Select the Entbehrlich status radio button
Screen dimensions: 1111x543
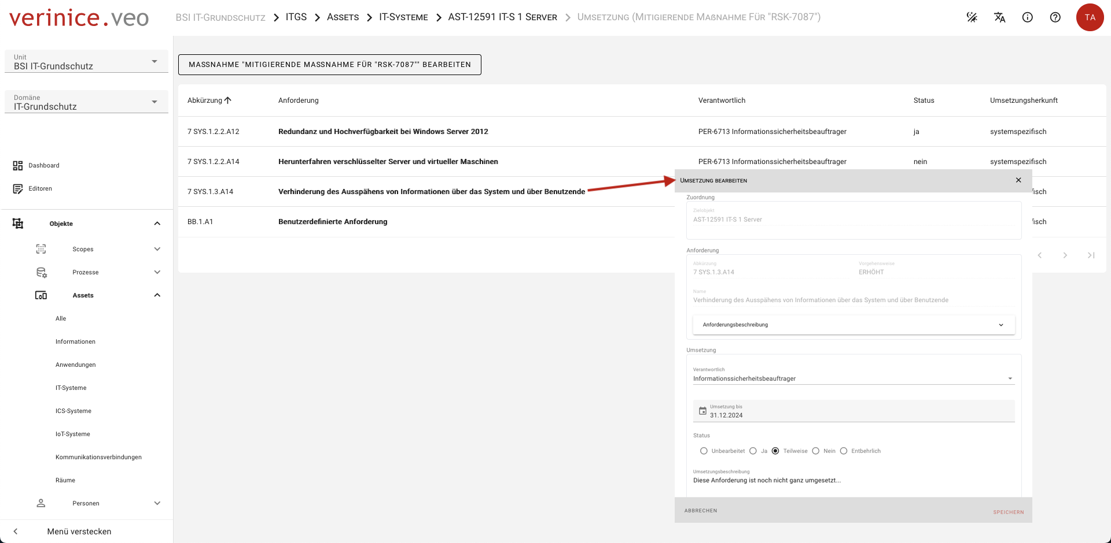point(844,451)
